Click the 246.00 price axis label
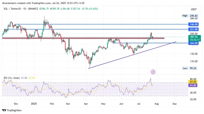This screenshot has width=204, height=114. click(x=194, y=24)
